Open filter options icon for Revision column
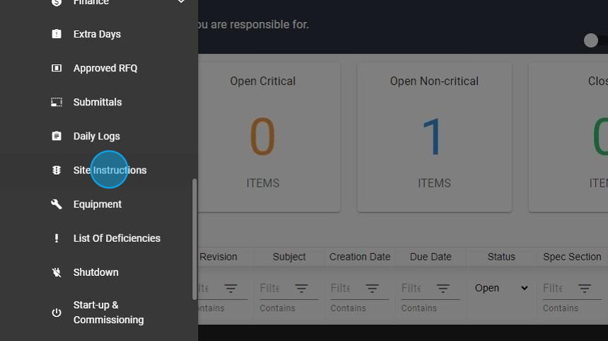This screenshot has height=341, width=608. (230, 288)
